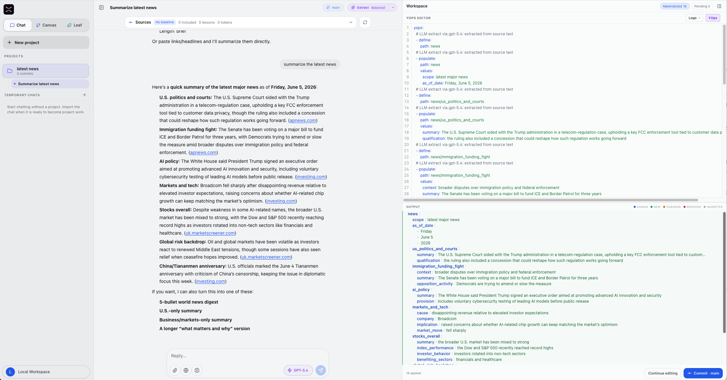Screen dimensions: 727x380
Task: Open investing.com link under AI policy
Action: [x=311, y=177]
